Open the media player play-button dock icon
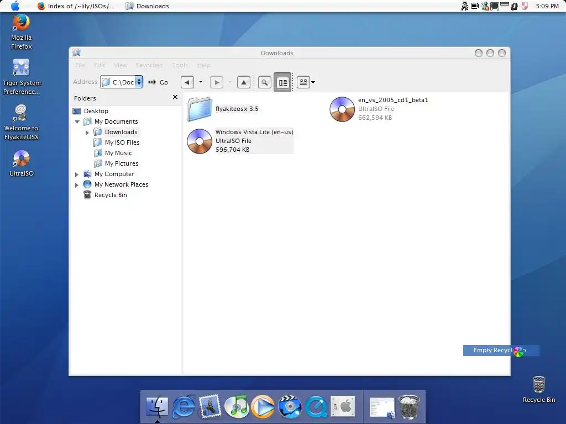Screen dimensions: 566x424 point(263,406)
